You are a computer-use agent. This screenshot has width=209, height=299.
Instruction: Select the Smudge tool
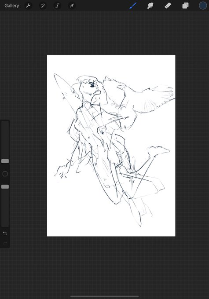(x=150, y=6)
